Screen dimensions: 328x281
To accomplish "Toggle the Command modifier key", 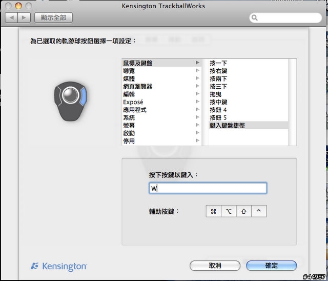I will (x=213, y=211).
